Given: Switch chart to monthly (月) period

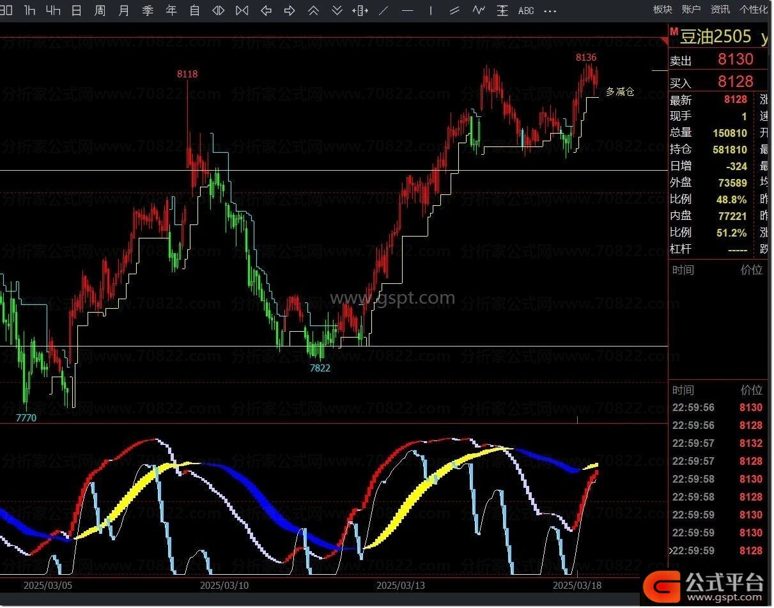Looking at the screenshot, I should 124,10.
